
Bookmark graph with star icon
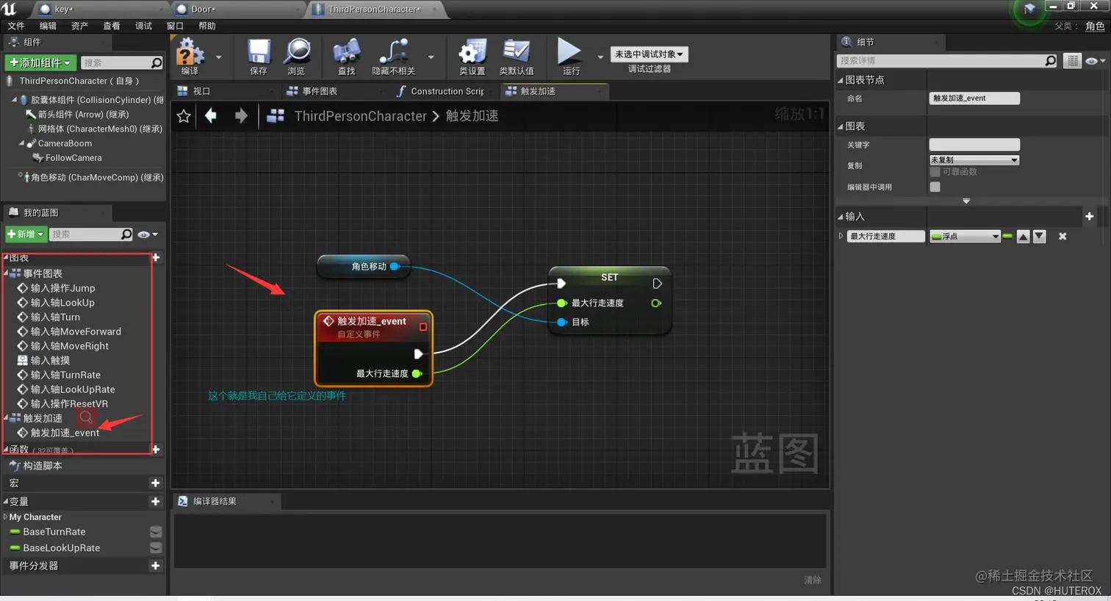point(184,116)
